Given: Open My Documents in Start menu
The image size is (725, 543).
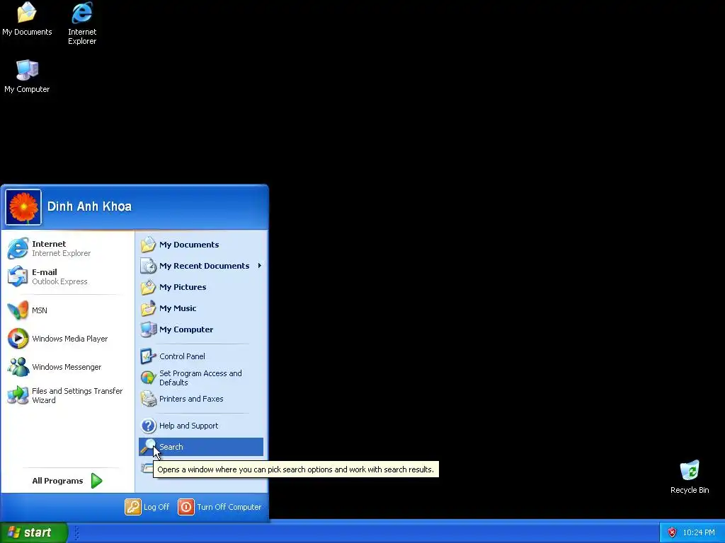Looking at the screenshot, I should pos(201,245).
